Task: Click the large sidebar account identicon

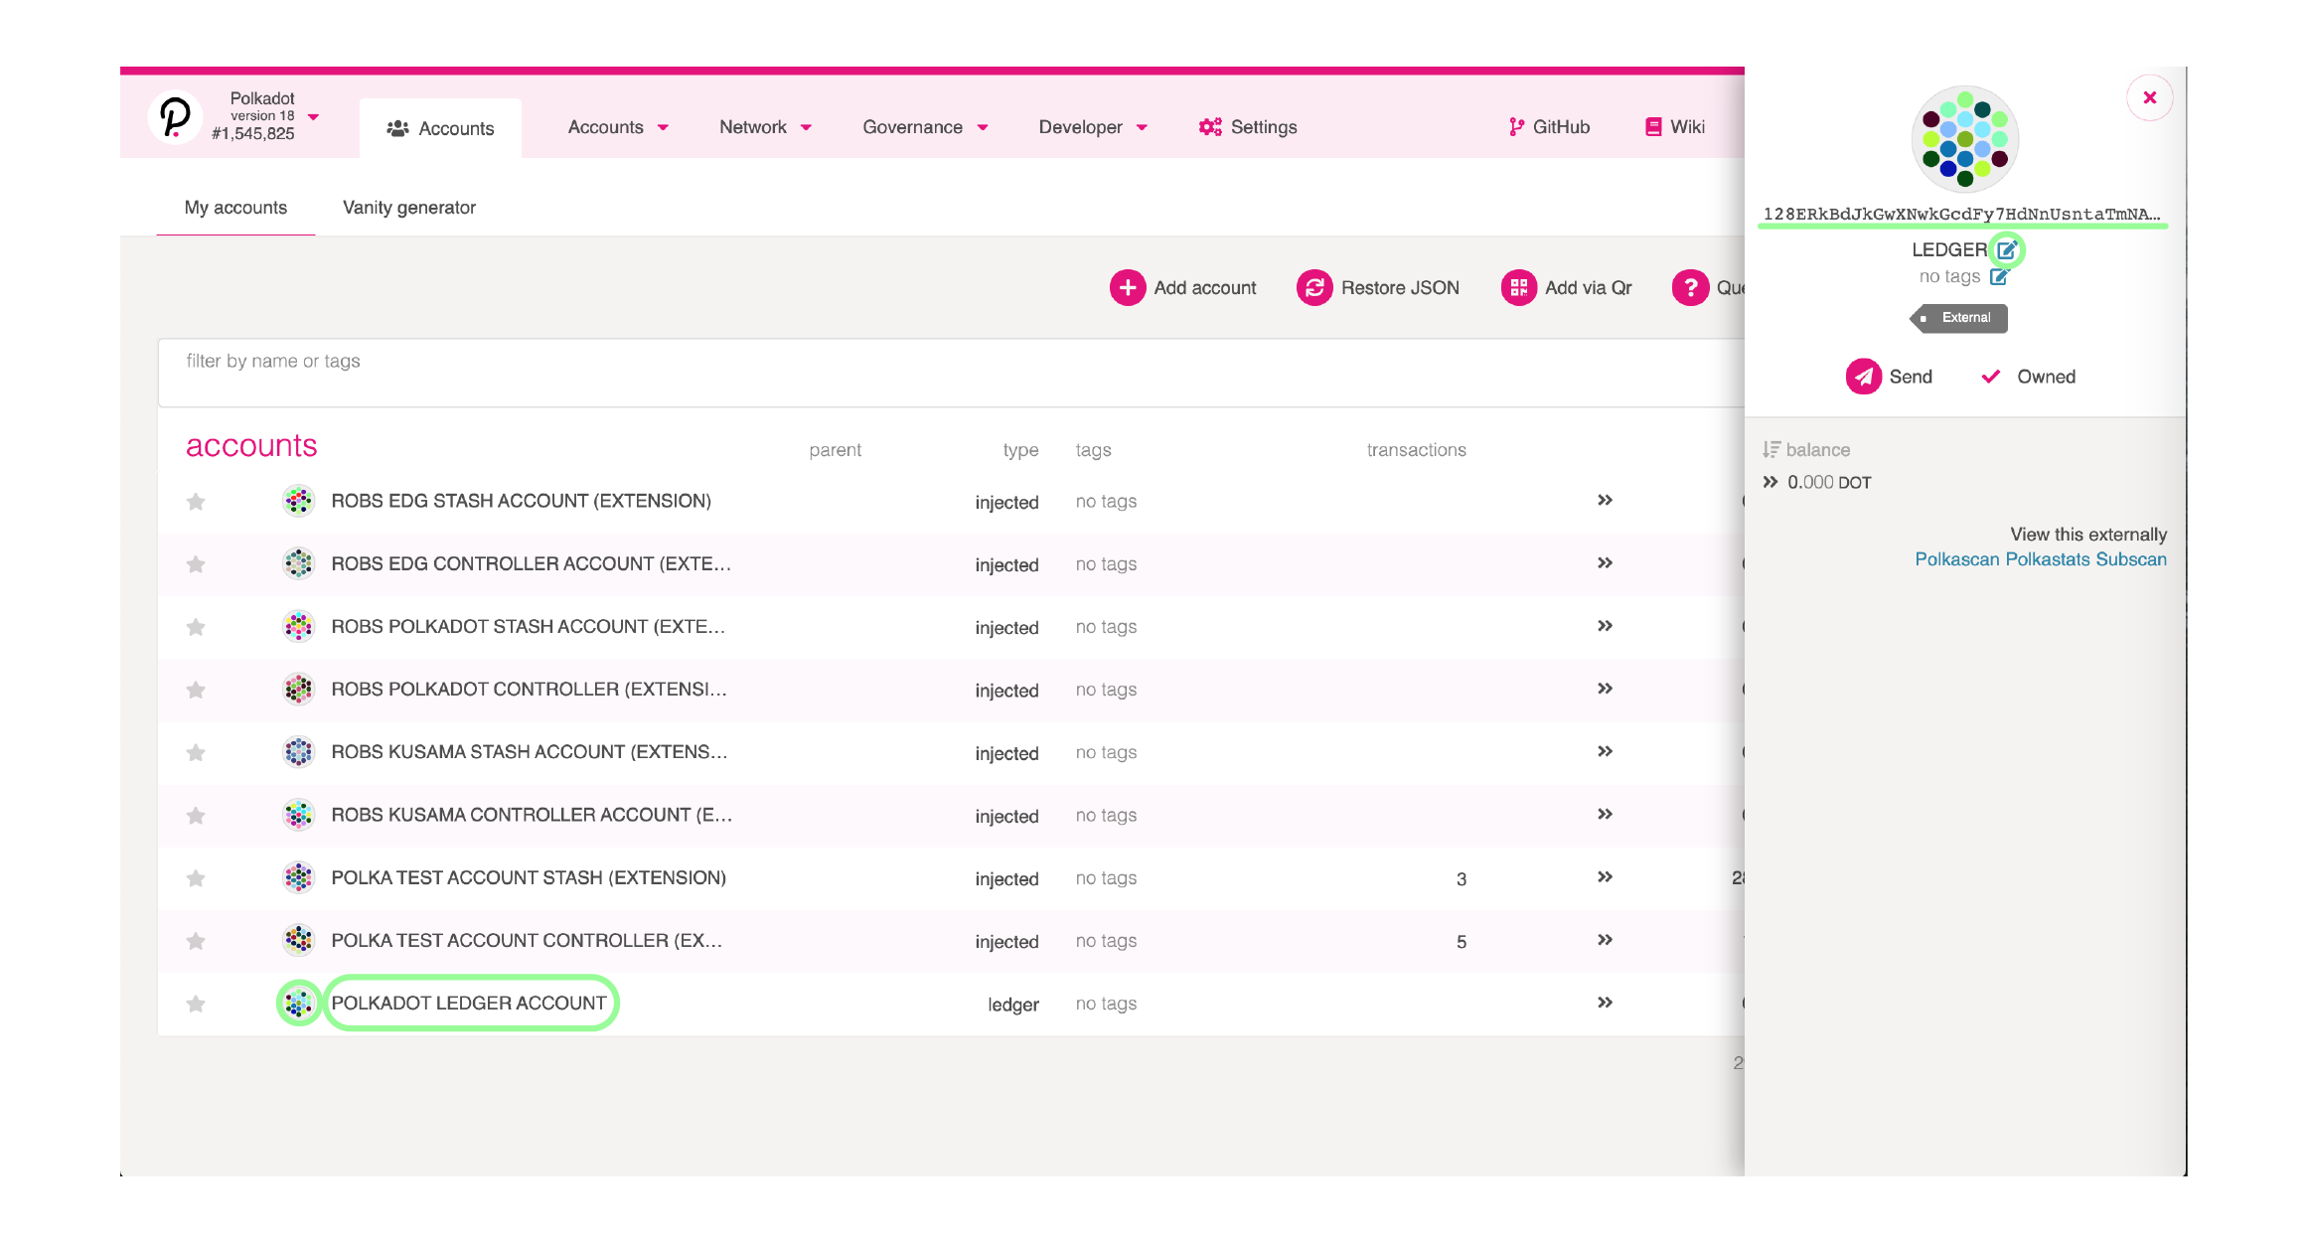Action: click(1965, 139)
